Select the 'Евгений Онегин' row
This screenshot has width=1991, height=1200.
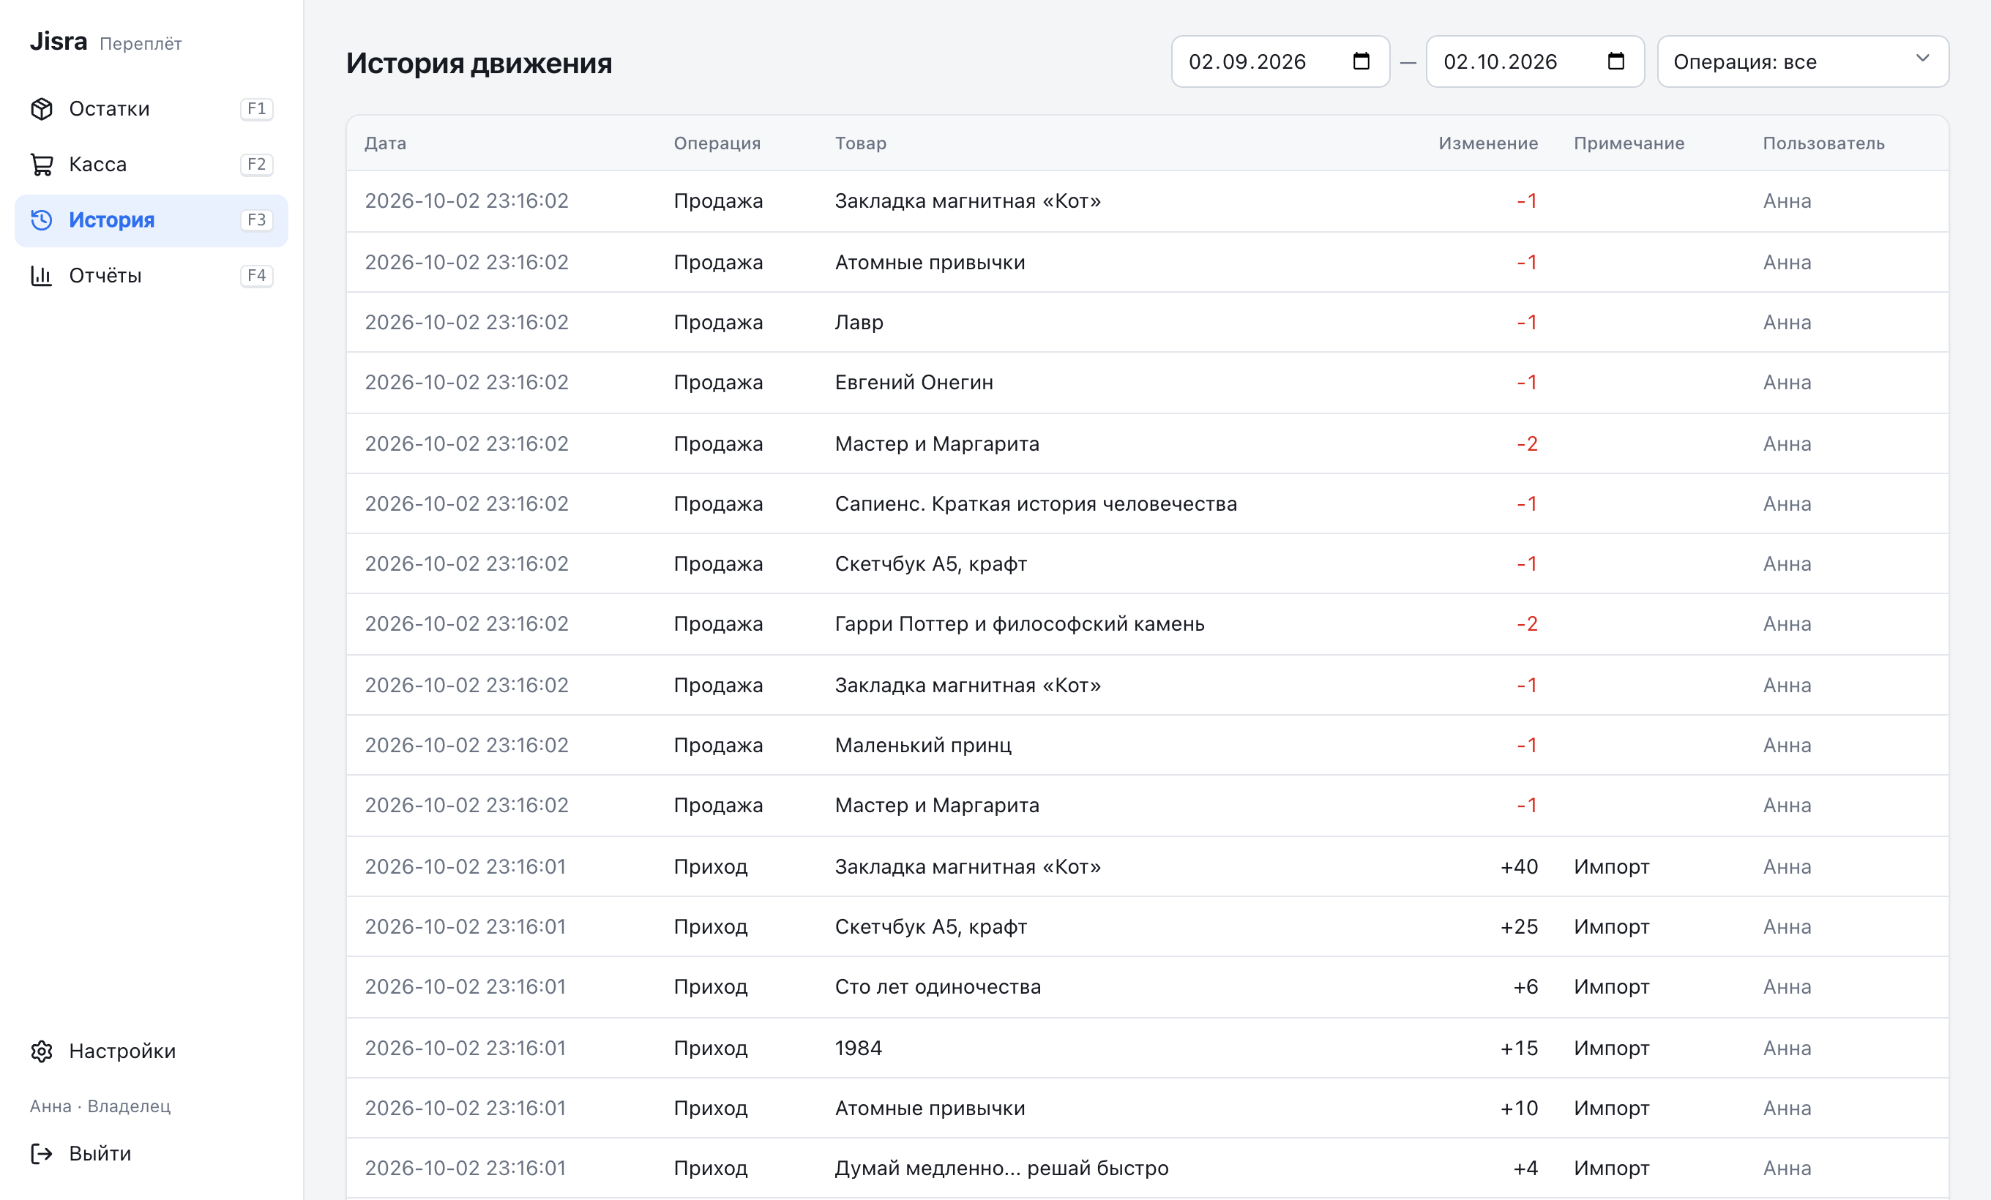(x=1148, y=383)
